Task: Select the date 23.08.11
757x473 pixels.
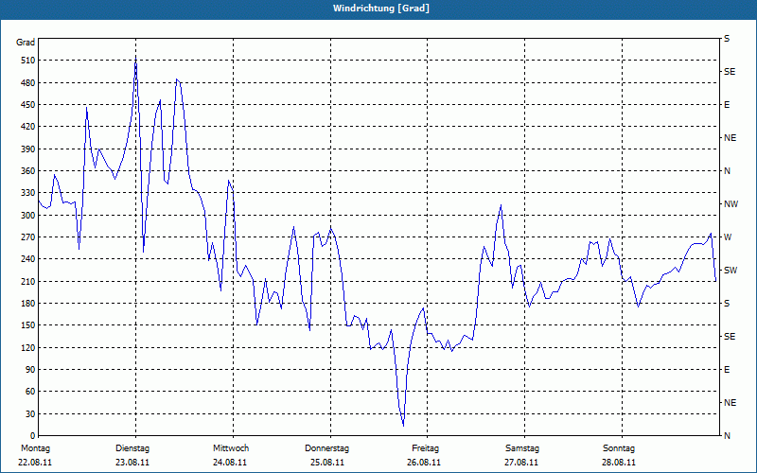Action: tap(132, 463)
